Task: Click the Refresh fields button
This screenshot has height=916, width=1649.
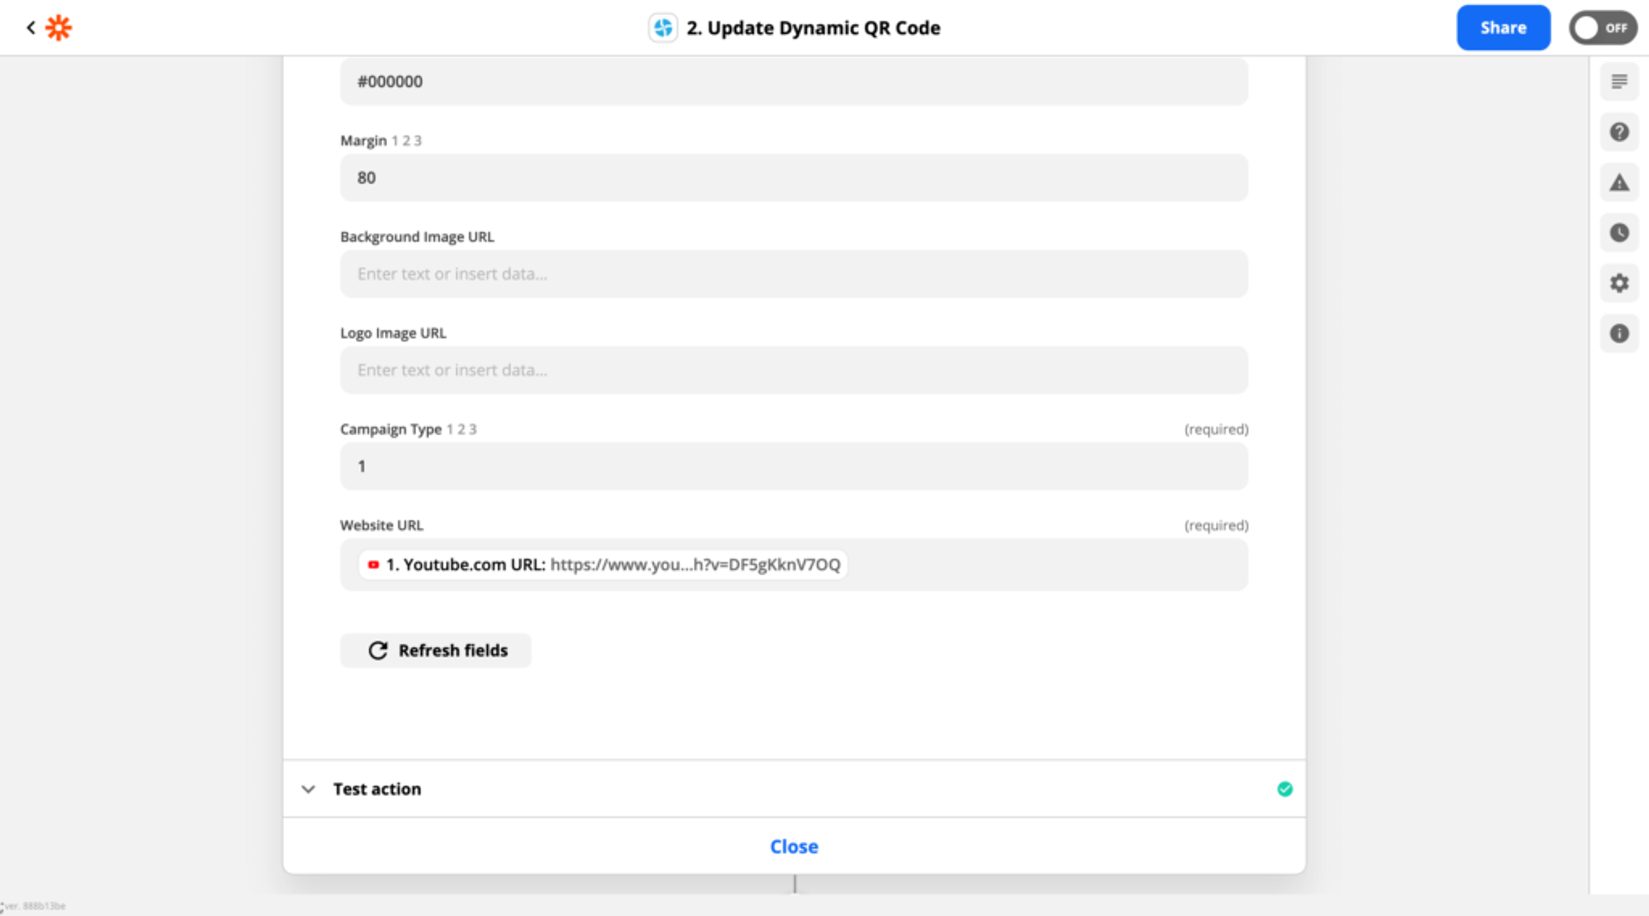Action: click(435, 651)
